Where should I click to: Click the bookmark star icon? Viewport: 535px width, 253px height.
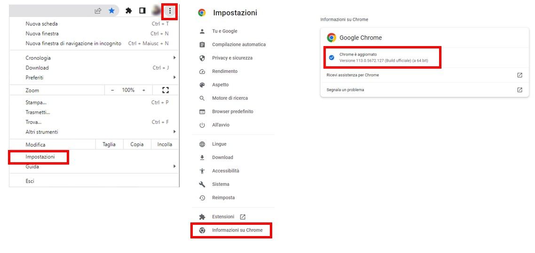[111, 11]
